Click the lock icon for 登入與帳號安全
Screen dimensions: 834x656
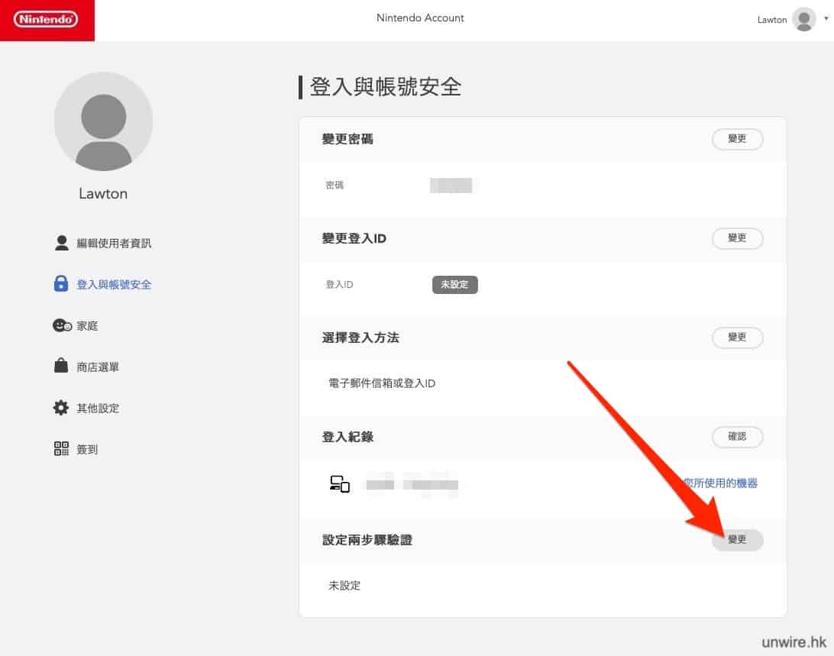point(61,284)
